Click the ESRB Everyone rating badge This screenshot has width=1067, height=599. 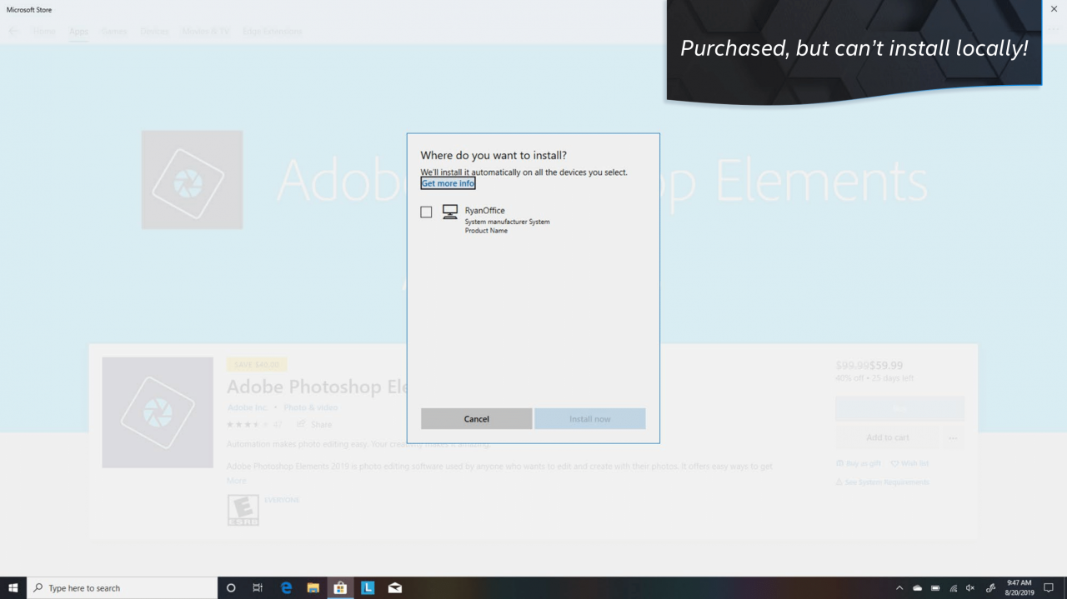tap(243, 510)
